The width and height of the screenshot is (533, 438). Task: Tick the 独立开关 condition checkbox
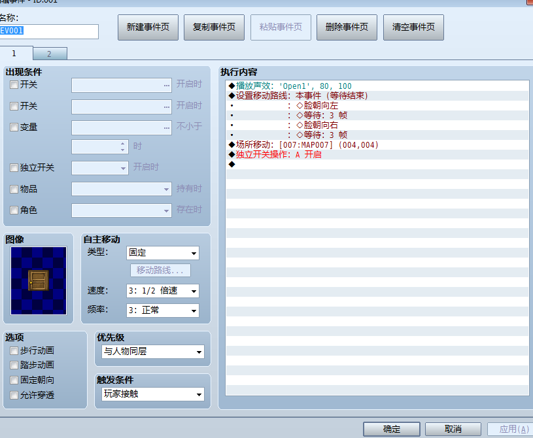[x=14, y=168]
